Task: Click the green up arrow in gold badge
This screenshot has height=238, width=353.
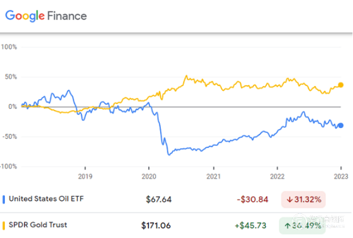Action: click(x=289, y=225)
